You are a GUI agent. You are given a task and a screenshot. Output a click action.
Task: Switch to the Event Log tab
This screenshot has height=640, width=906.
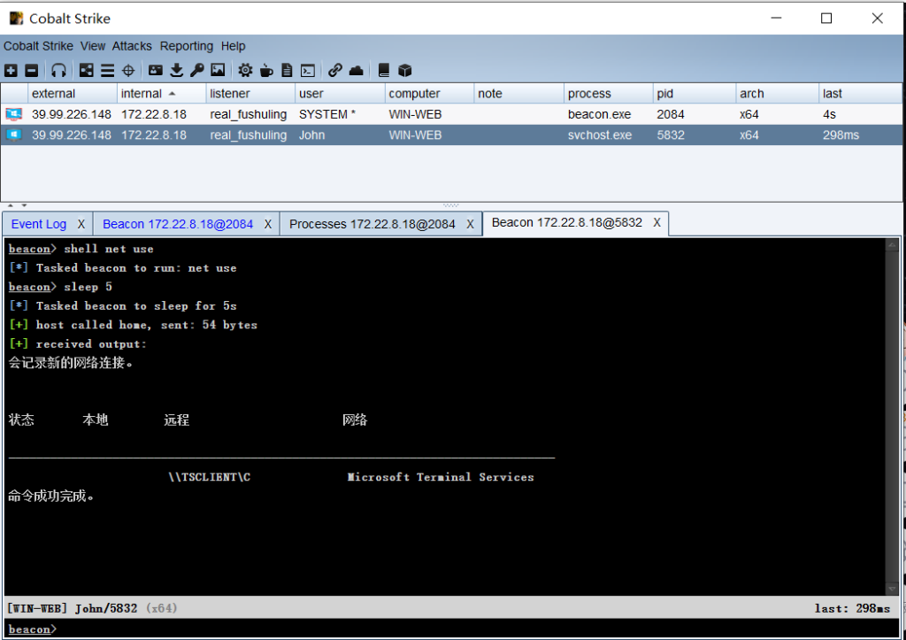tap(39, 224)
